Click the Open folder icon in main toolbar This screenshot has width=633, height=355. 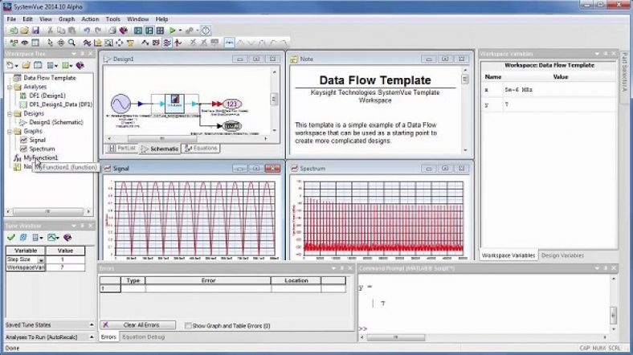pyautogui.click(x=25, y=31)
